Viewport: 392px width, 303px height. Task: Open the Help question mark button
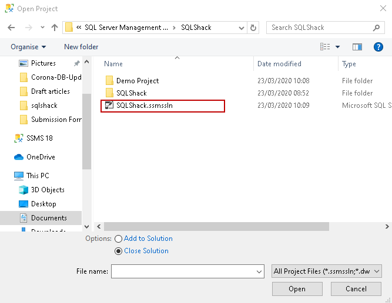pos(378,47)
